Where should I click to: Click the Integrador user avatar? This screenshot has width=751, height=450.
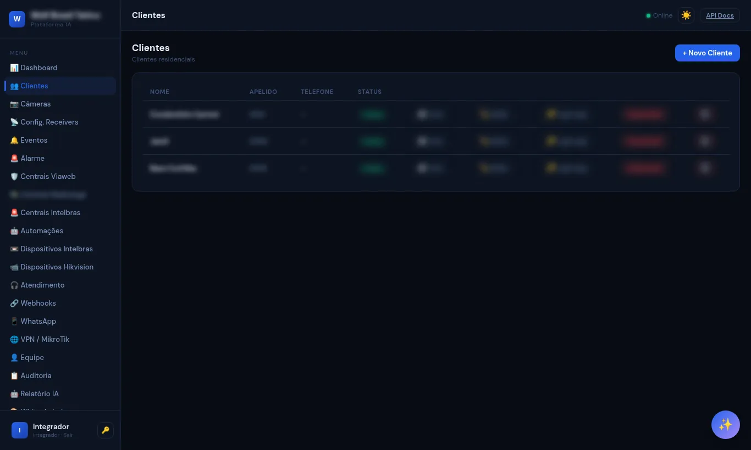[20, 430]
